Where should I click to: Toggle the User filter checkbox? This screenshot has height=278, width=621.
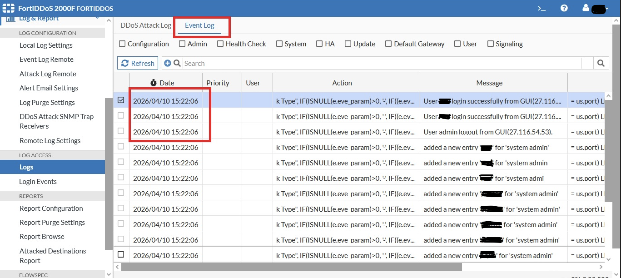click(457, 44)
